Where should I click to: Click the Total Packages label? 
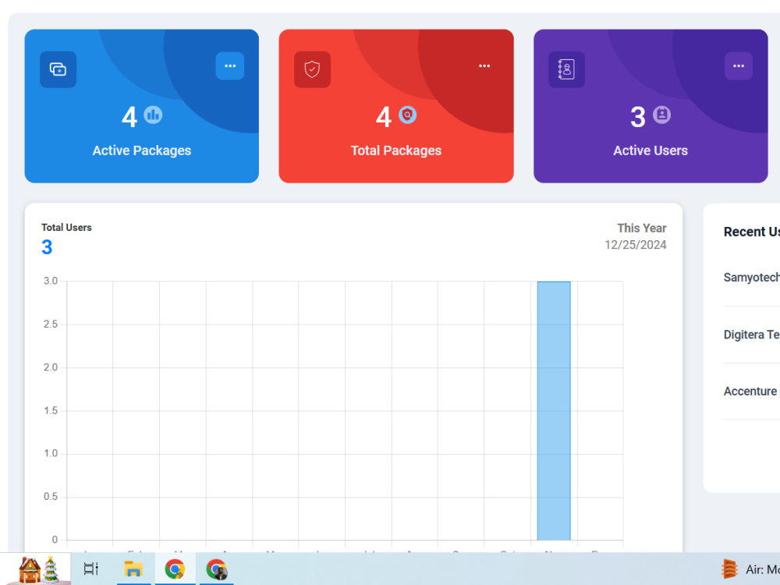pyautogui.click(x=396, y=151)
